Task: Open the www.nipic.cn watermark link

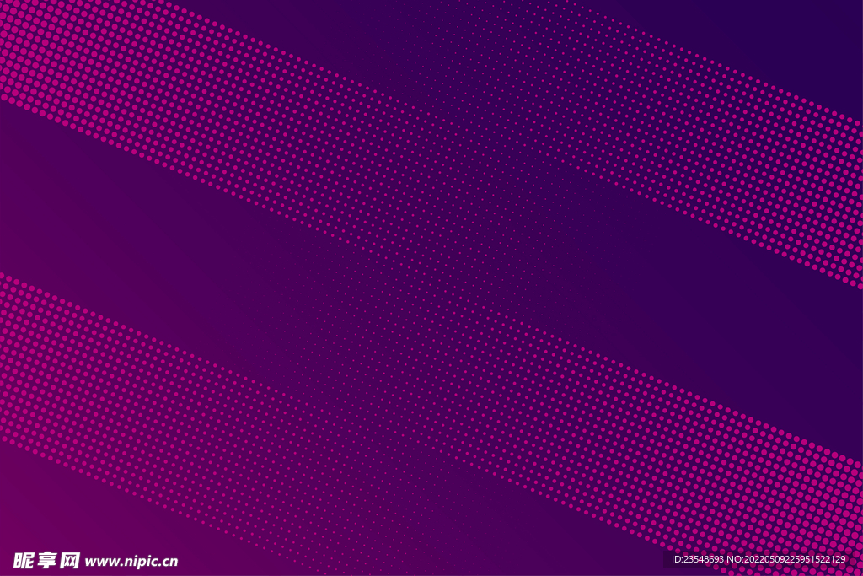Action: 131,561
